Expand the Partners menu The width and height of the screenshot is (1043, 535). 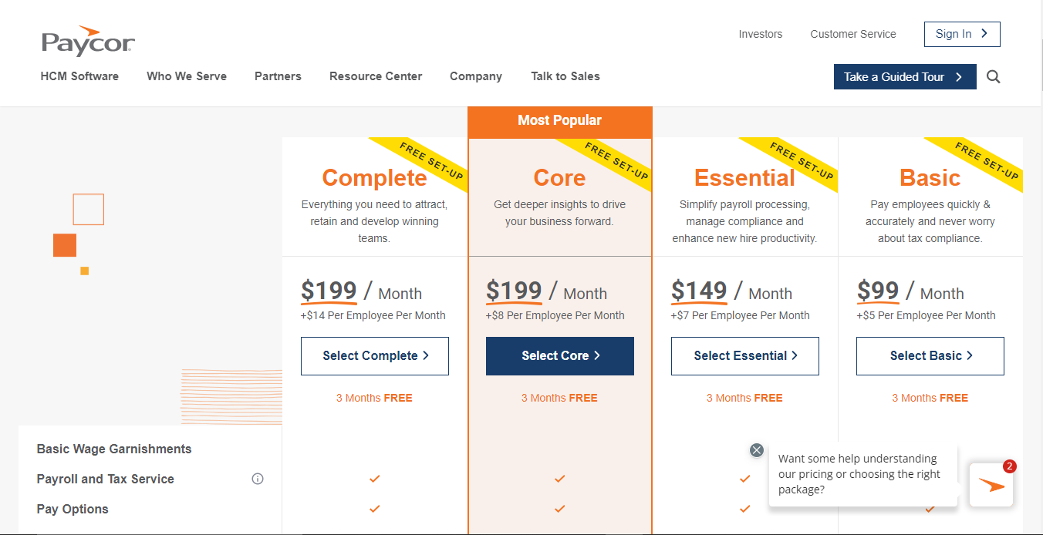coord(278,76)
